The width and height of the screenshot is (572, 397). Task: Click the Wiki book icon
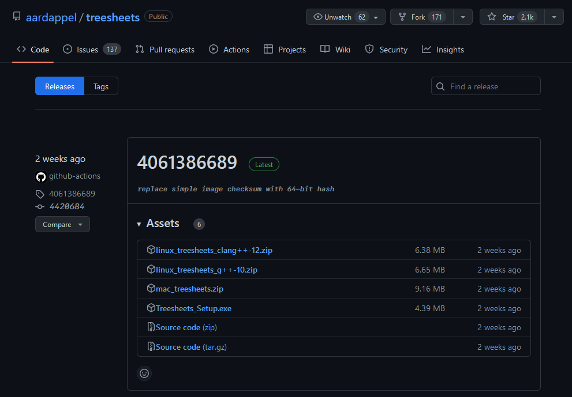pos(324,49)
